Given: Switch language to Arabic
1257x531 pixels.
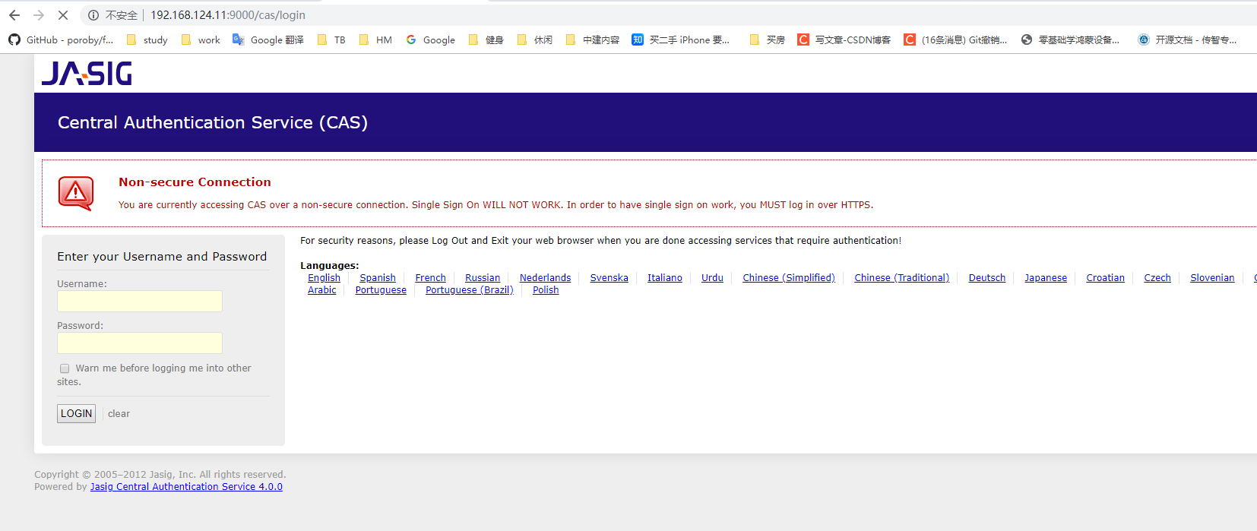Looking at the screenshot, I should coord(322,290).
